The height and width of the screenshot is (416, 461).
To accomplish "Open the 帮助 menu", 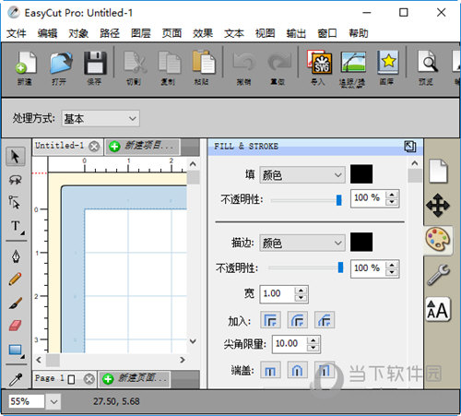I will 359,33.
